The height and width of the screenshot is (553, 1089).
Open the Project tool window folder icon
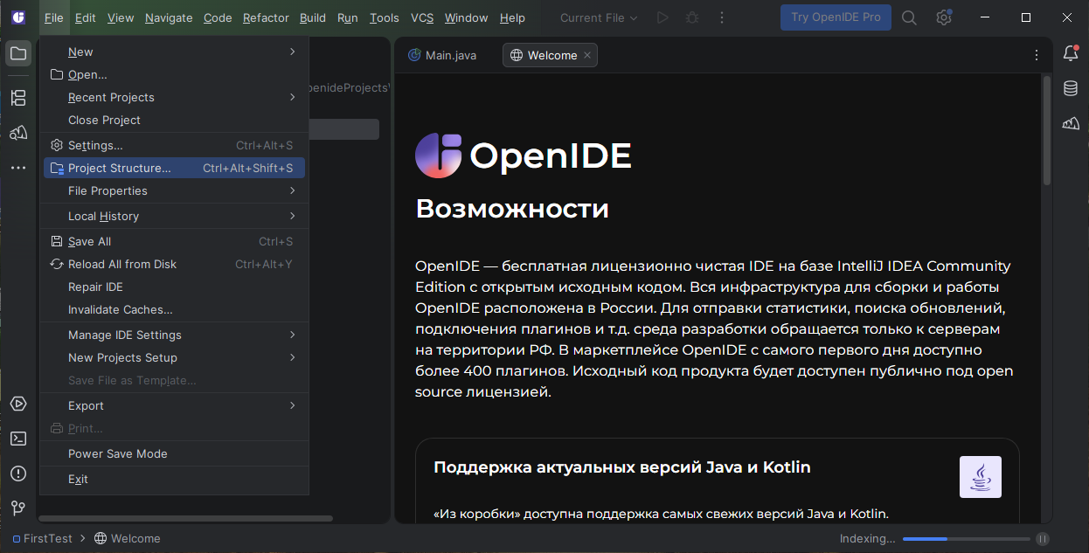pos(17,53)
